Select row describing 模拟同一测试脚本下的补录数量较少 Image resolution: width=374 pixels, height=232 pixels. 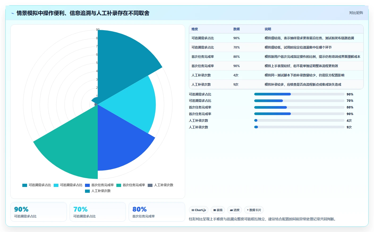tap(276, 75)
